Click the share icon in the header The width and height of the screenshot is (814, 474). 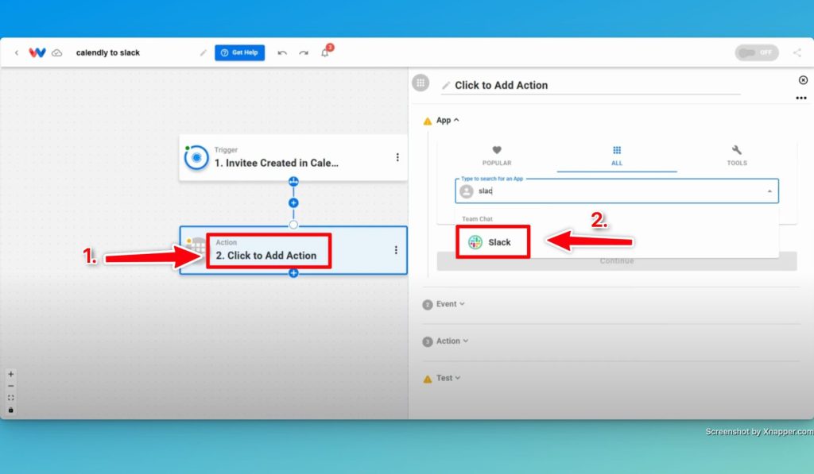(x=797, y=52)
